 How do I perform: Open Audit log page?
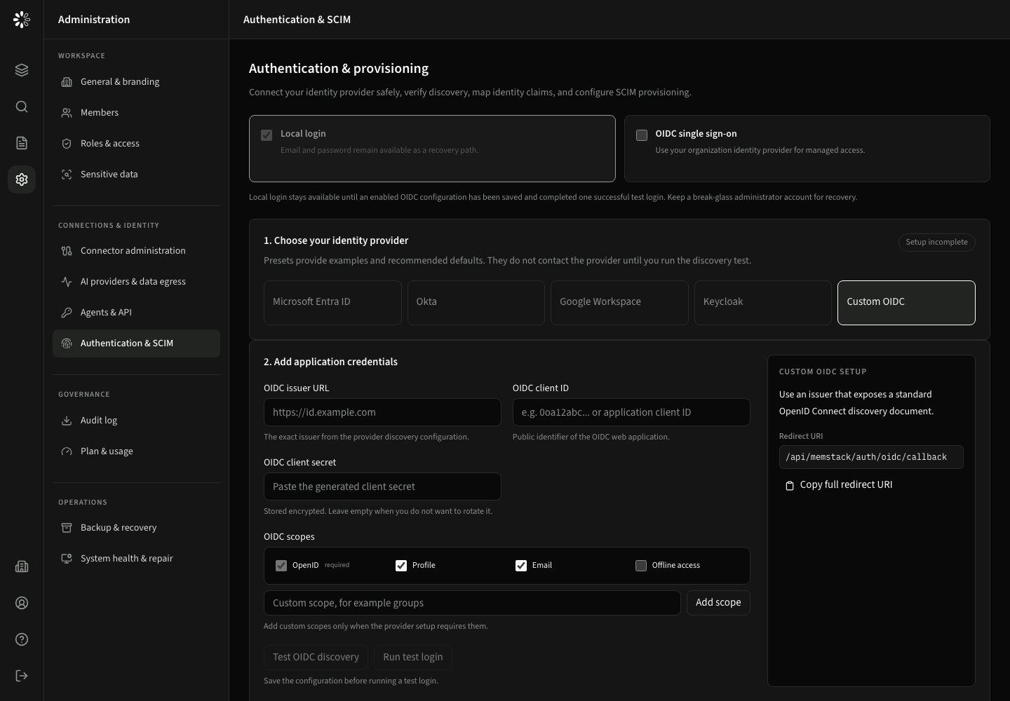[136, 421]
